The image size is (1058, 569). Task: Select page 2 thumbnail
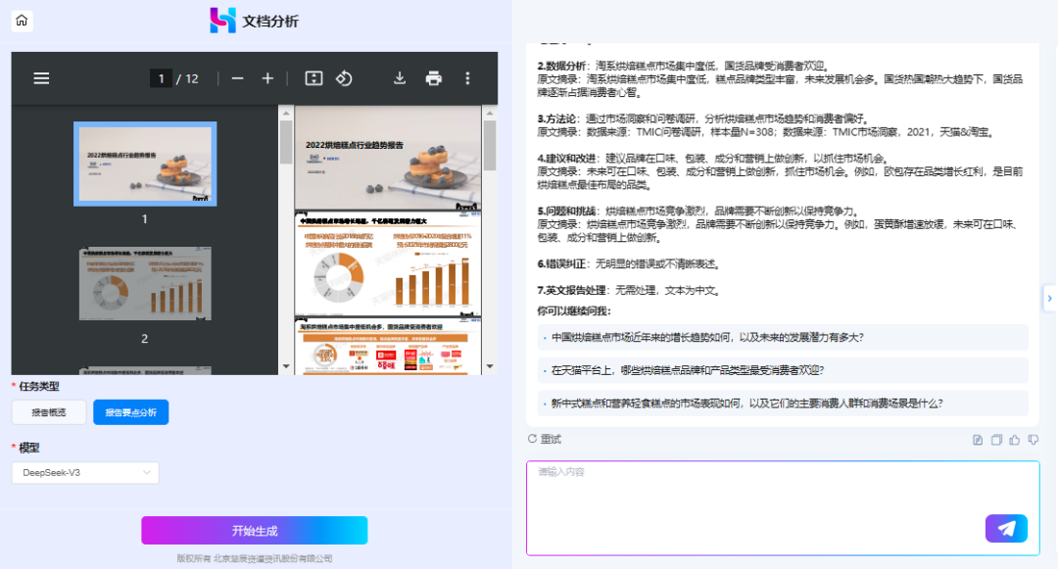[x=144, y=284]
